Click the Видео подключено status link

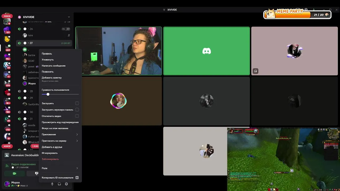coord(23,164)
